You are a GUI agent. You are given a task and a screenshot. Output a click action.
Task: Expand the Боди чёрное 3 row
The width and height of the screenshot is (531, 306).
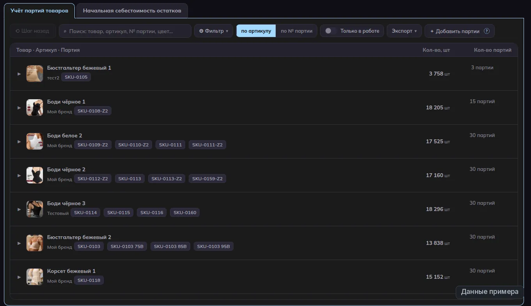coord(19,209)
